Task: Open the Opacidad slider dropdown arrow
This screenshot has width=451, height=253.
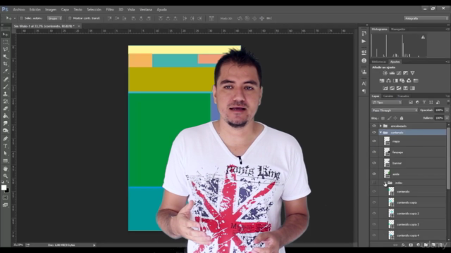Action: tap(447, 110)
